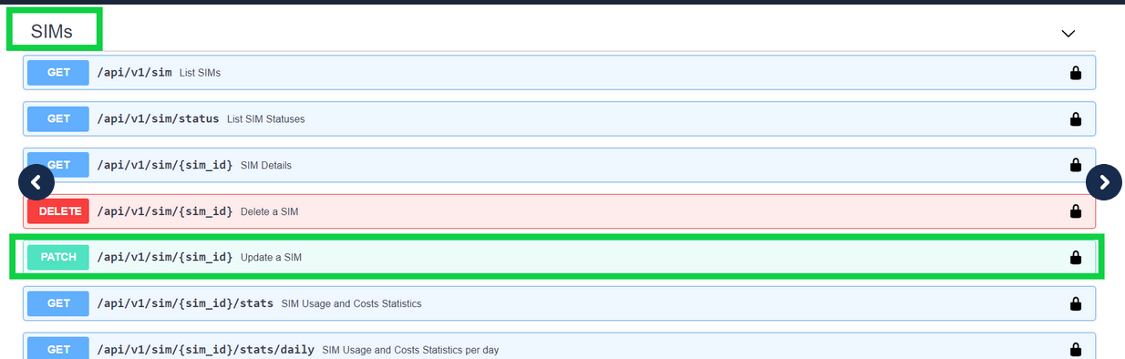The height and width of the screenshot is (359, 1125).
Task: Expand the PATCH Update a SIM endpoint
Action: pos(559,257)
